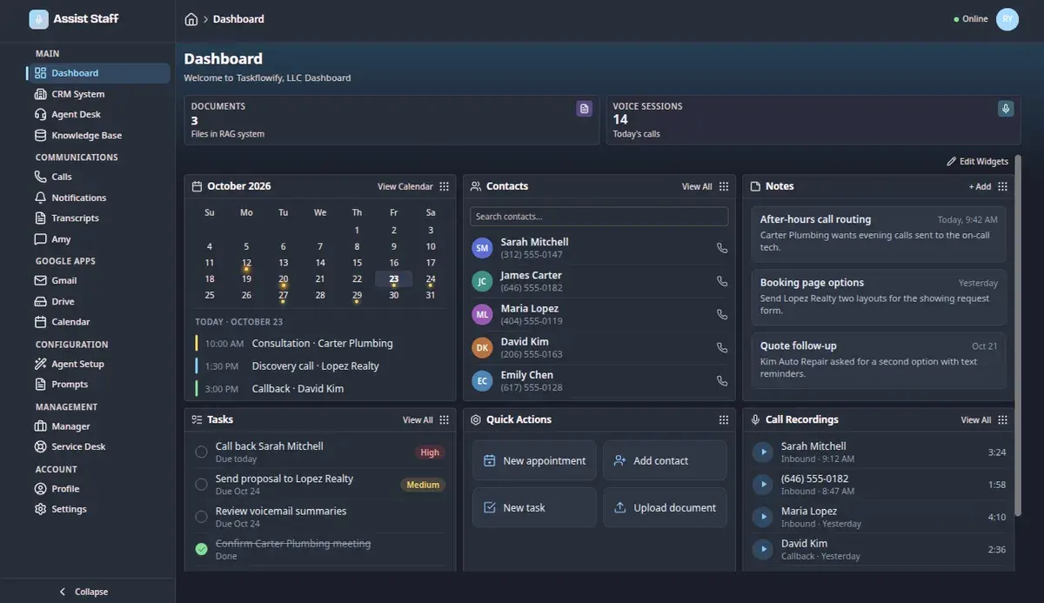Click View All in Contacts widget
Viewport: 1044px width, 603px height.
pyautogui.click(x=697, y=186)
